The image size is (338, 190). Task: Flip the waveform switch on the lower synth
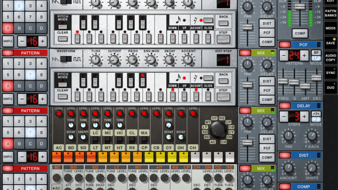66,58
